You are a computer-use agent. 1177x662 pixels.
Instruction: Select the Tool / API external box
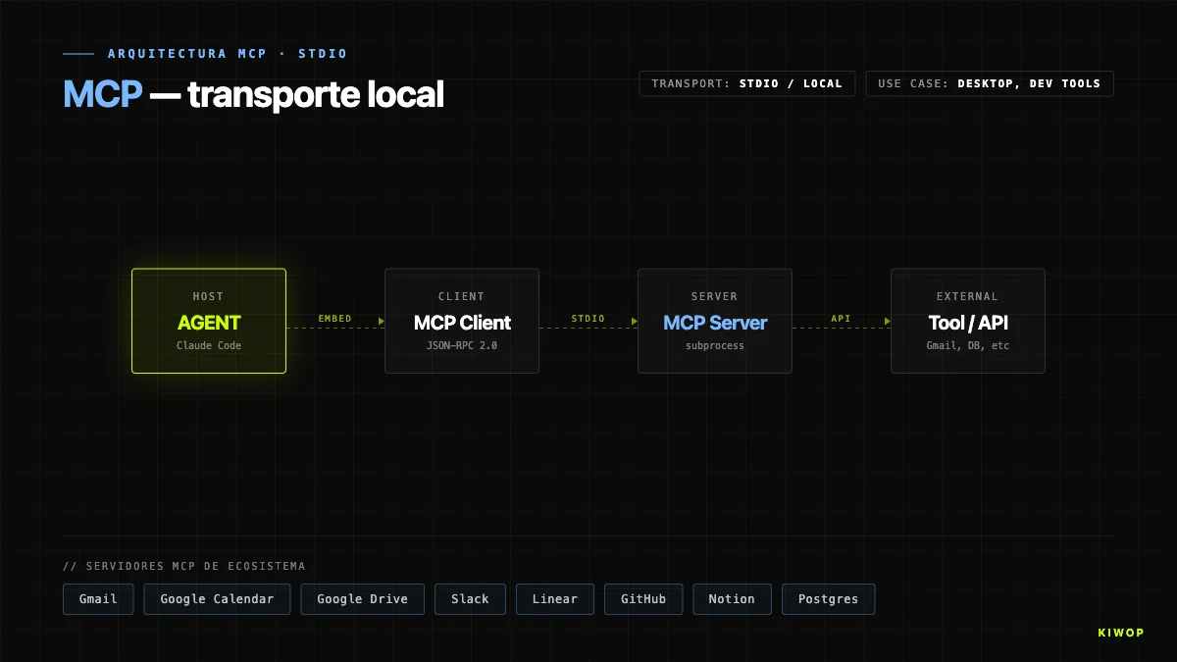tap(968, 321)
